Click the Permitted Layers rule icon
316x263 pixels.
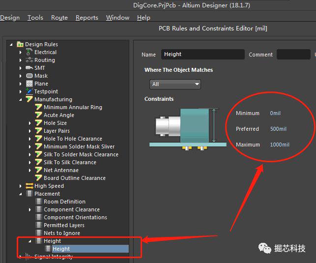[x=39, y=225]
